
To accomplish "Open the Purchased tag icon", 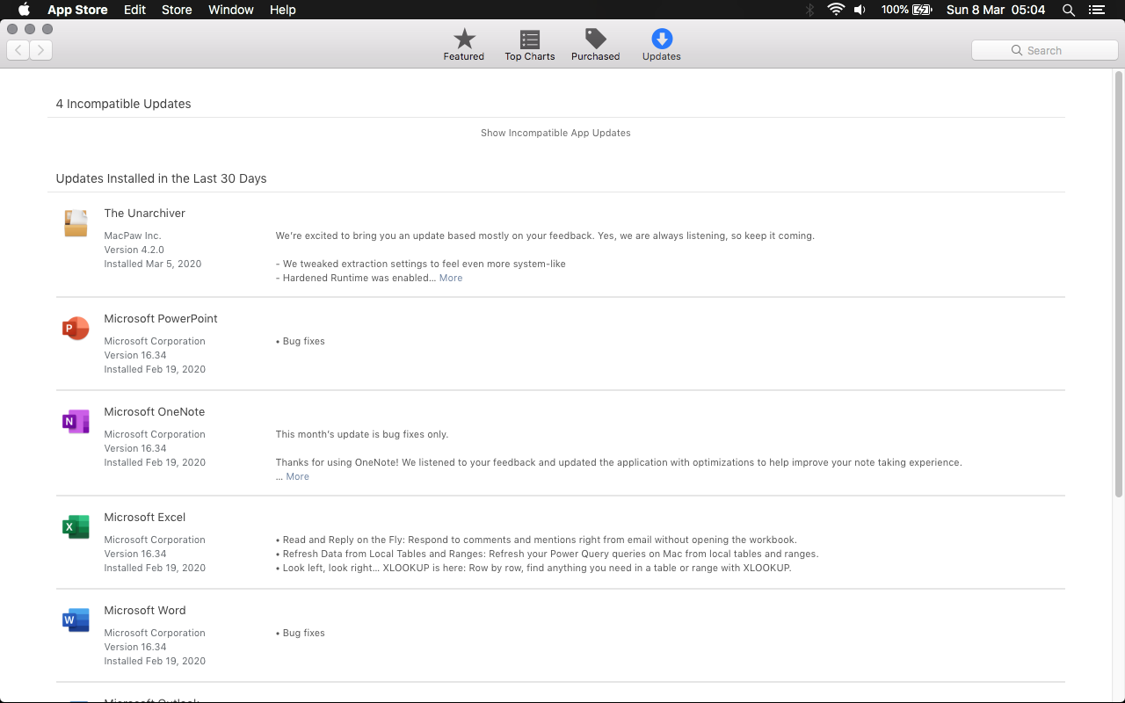I will [596, 39].
